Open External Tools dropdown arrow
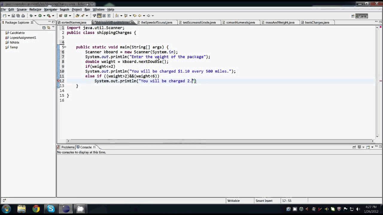 coord(53,16)
